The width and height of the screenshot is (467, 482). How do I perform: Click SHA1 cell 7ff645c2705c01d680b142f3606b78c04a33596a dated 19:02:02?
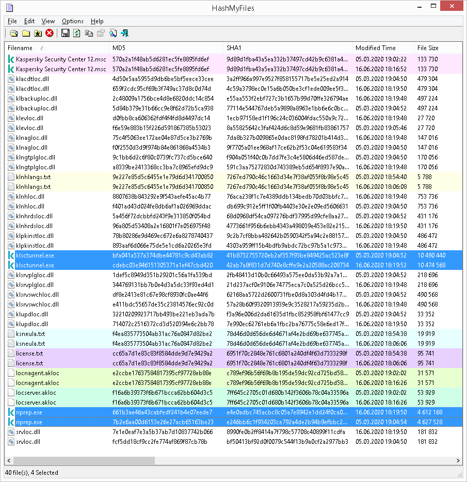[288, 393]
